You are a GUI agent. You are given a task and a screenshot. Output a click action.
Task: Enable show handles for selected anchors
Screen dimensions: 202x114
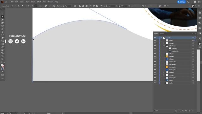[33, 6]
